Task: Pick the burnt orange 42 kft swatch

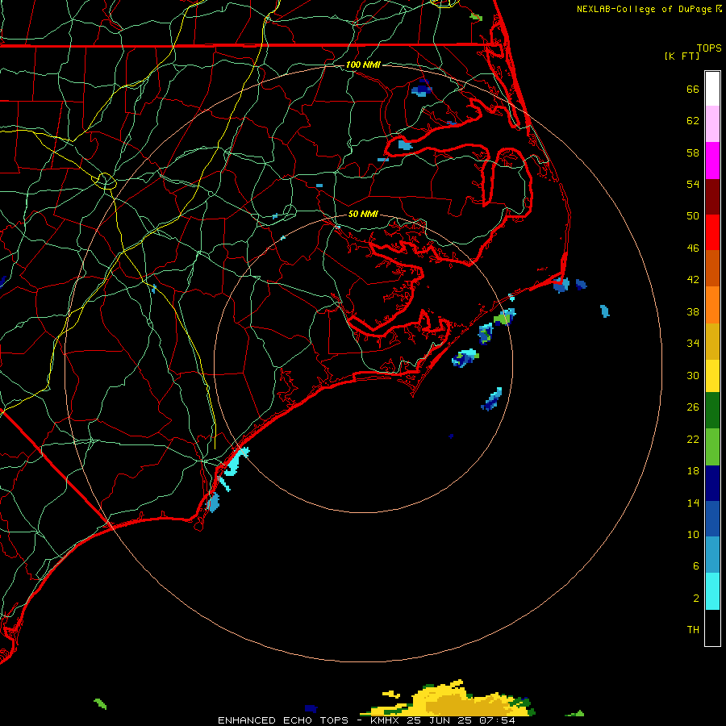Action: 712,268
